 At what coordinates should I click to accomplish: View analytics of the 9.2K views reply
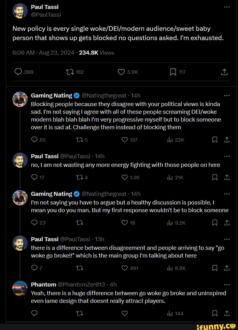pos(170,223)
